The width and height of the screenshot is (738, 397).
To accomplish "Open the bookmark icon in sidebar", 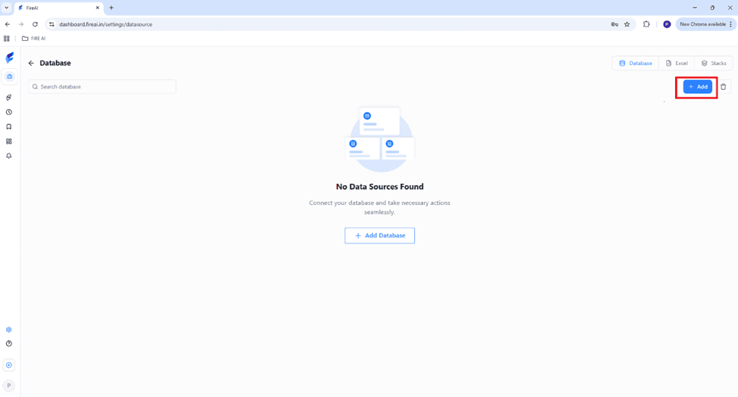I will click(x=9, y=127).
